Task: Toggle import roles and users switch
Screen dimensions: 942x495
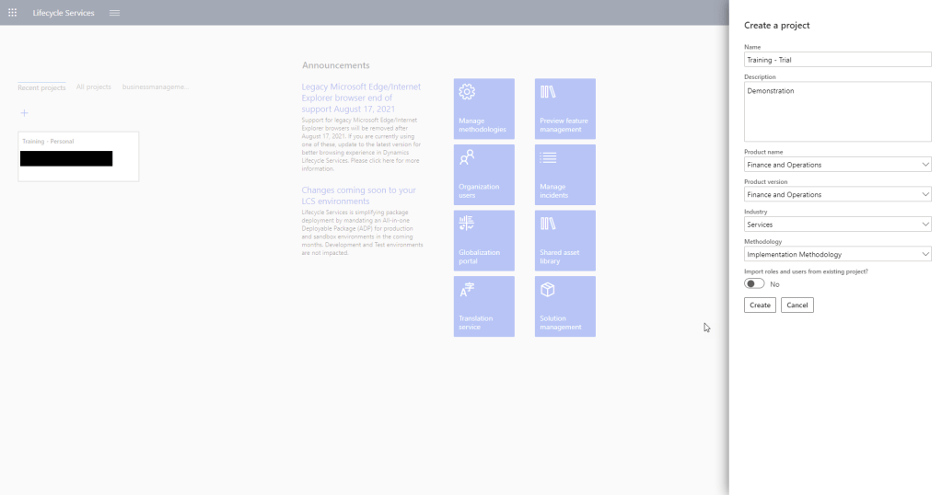Action: click(755, 284)
